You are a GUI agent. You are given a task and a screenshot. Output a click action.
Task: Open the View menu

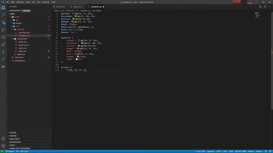point(28,2)
